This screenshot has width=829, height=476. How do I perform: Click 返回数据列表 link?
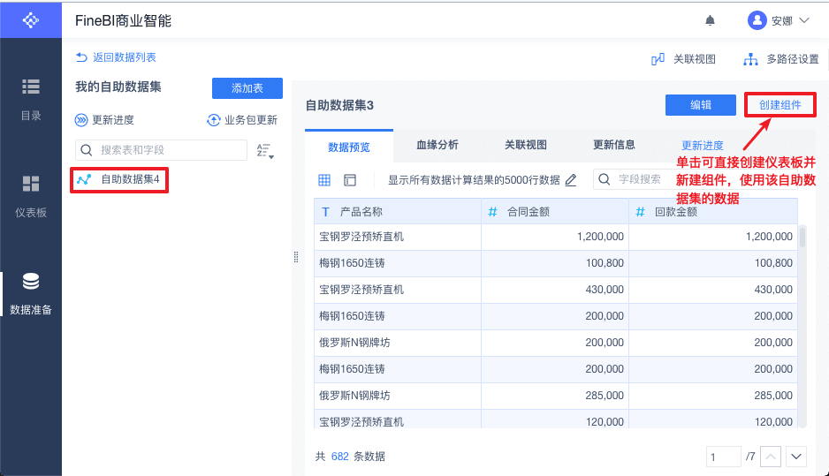point(117,57)
